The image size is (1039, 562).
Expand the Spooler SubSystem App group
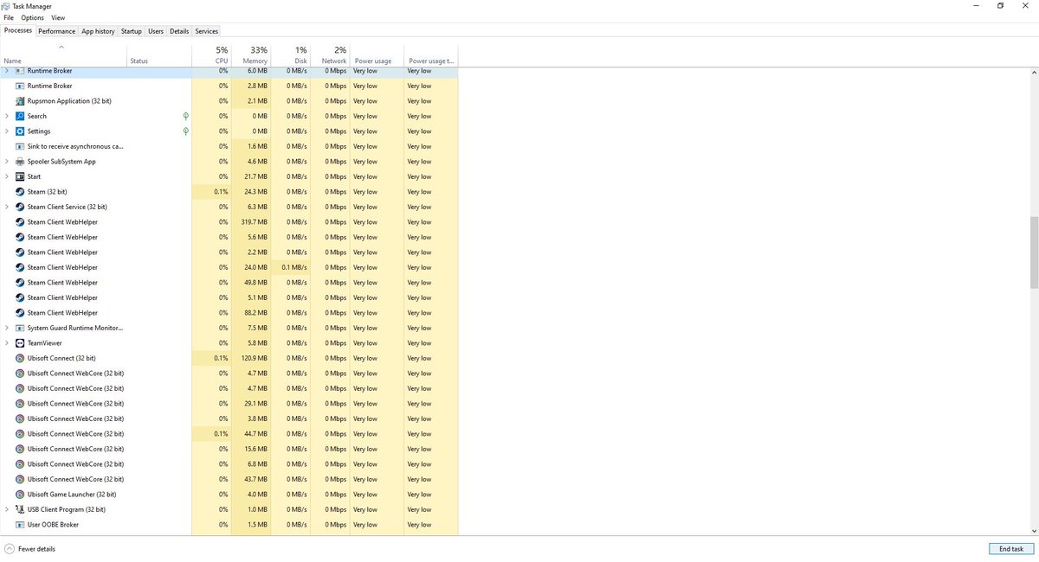coord(7,162)
